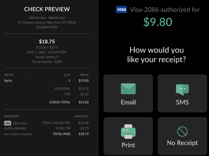This screenshot has height=156, width=209.
Task: Click the TOTAL TIP label
Action: click(63, 128)
